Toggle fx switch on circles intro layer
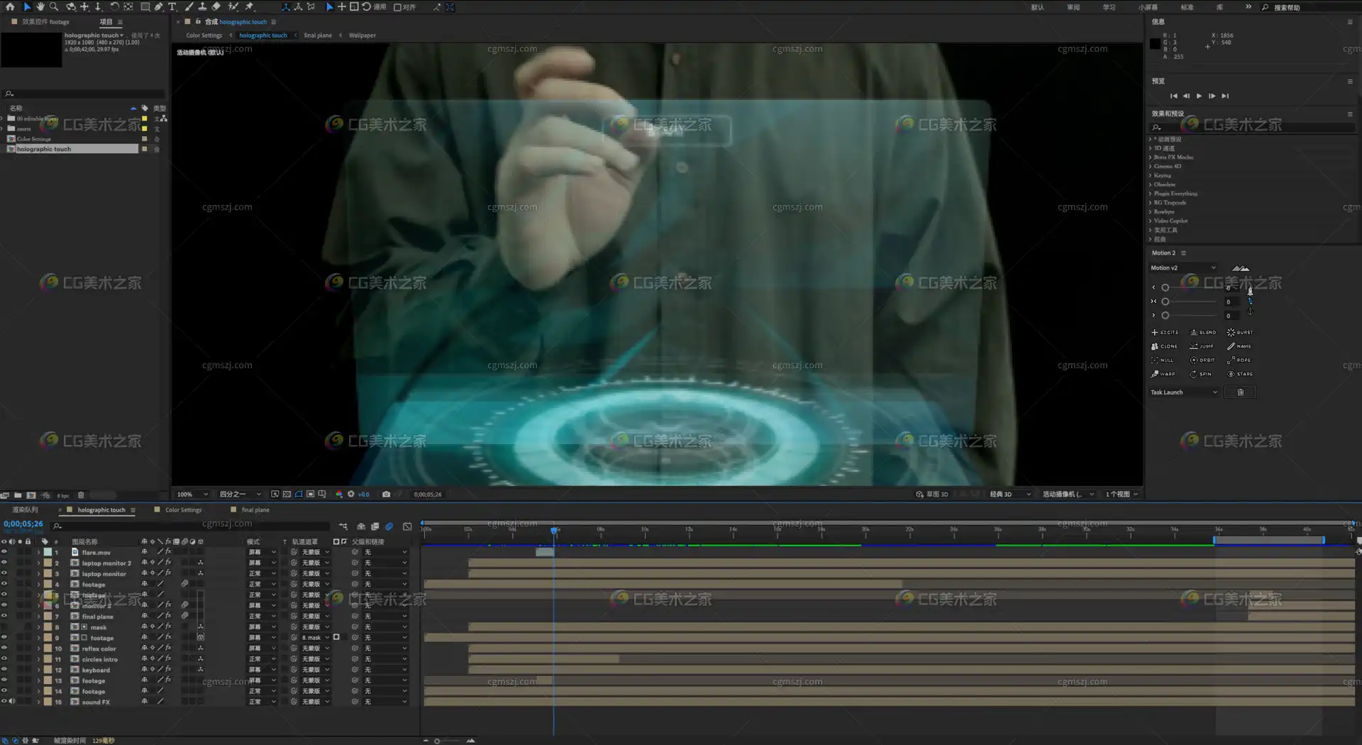 pyautogui.click(x=168, y=659)
